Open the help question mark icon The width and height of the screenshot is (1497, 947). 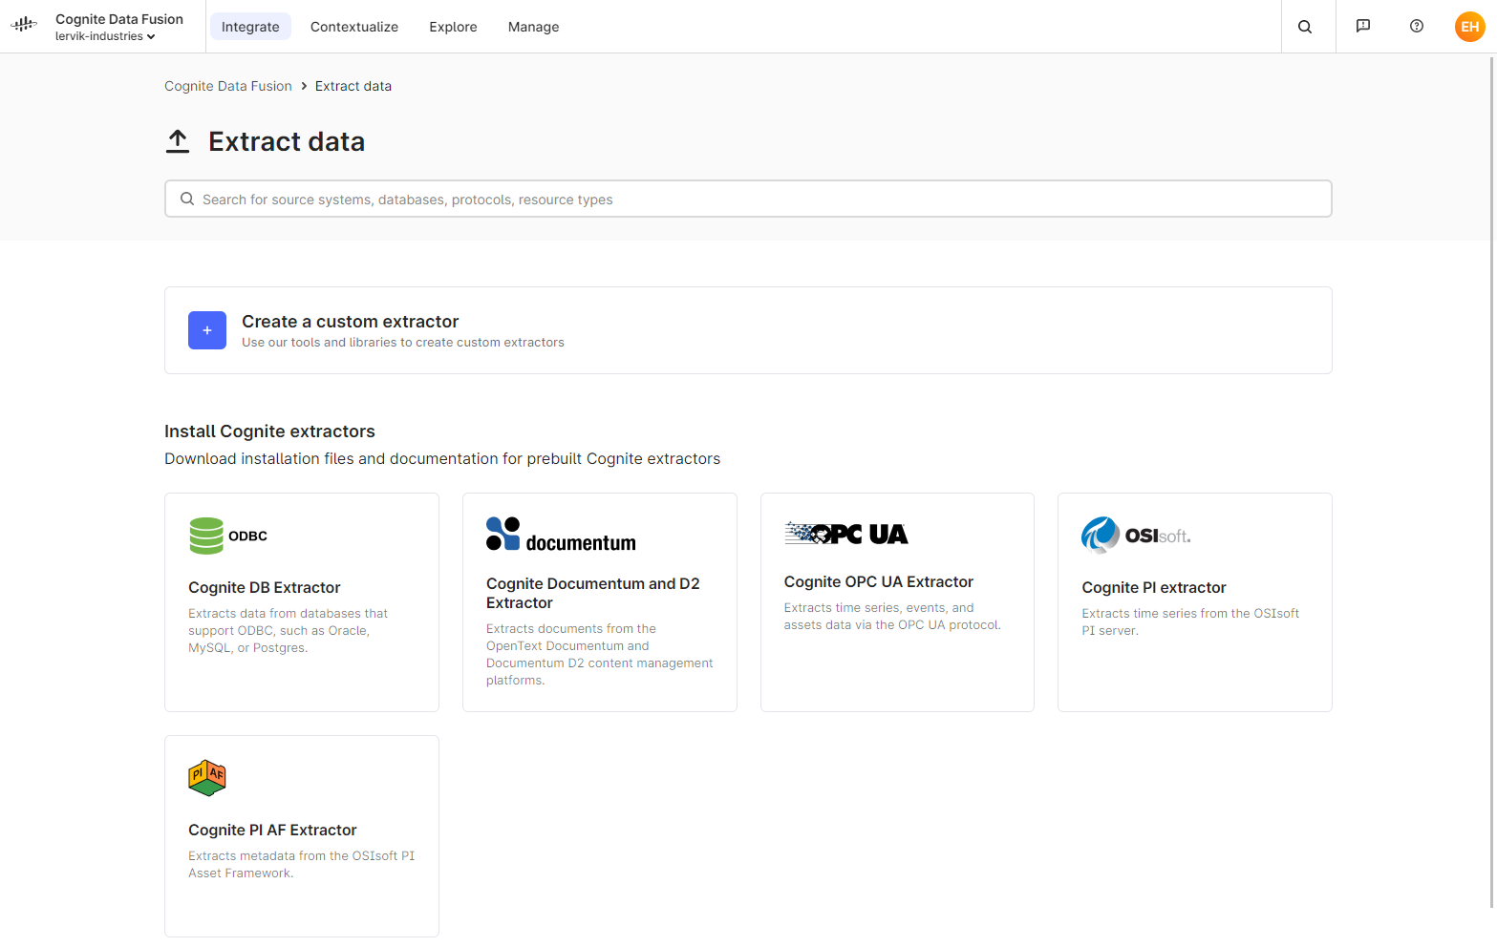[x=1417, y=27]
